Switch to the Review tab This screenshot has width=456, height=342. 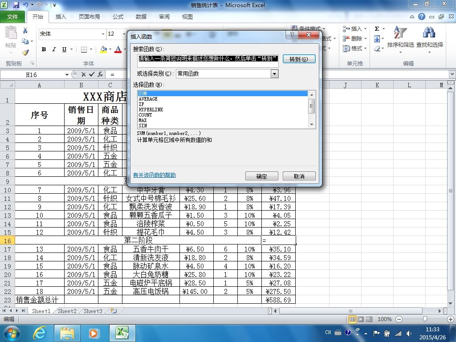164,17
